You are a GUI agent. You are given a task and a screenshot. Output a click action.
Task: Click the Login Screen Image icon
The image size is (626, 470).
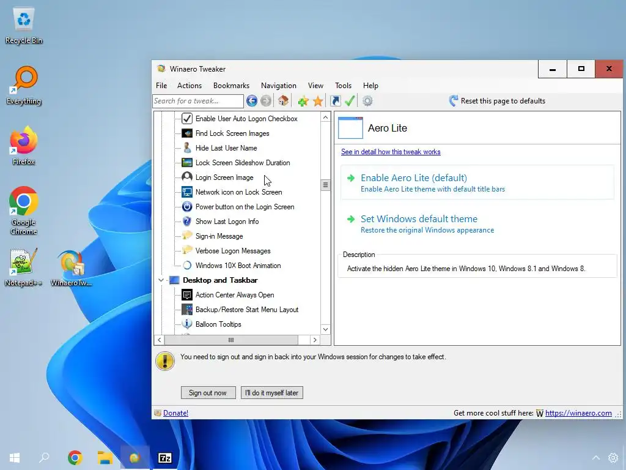pos(187,177)
